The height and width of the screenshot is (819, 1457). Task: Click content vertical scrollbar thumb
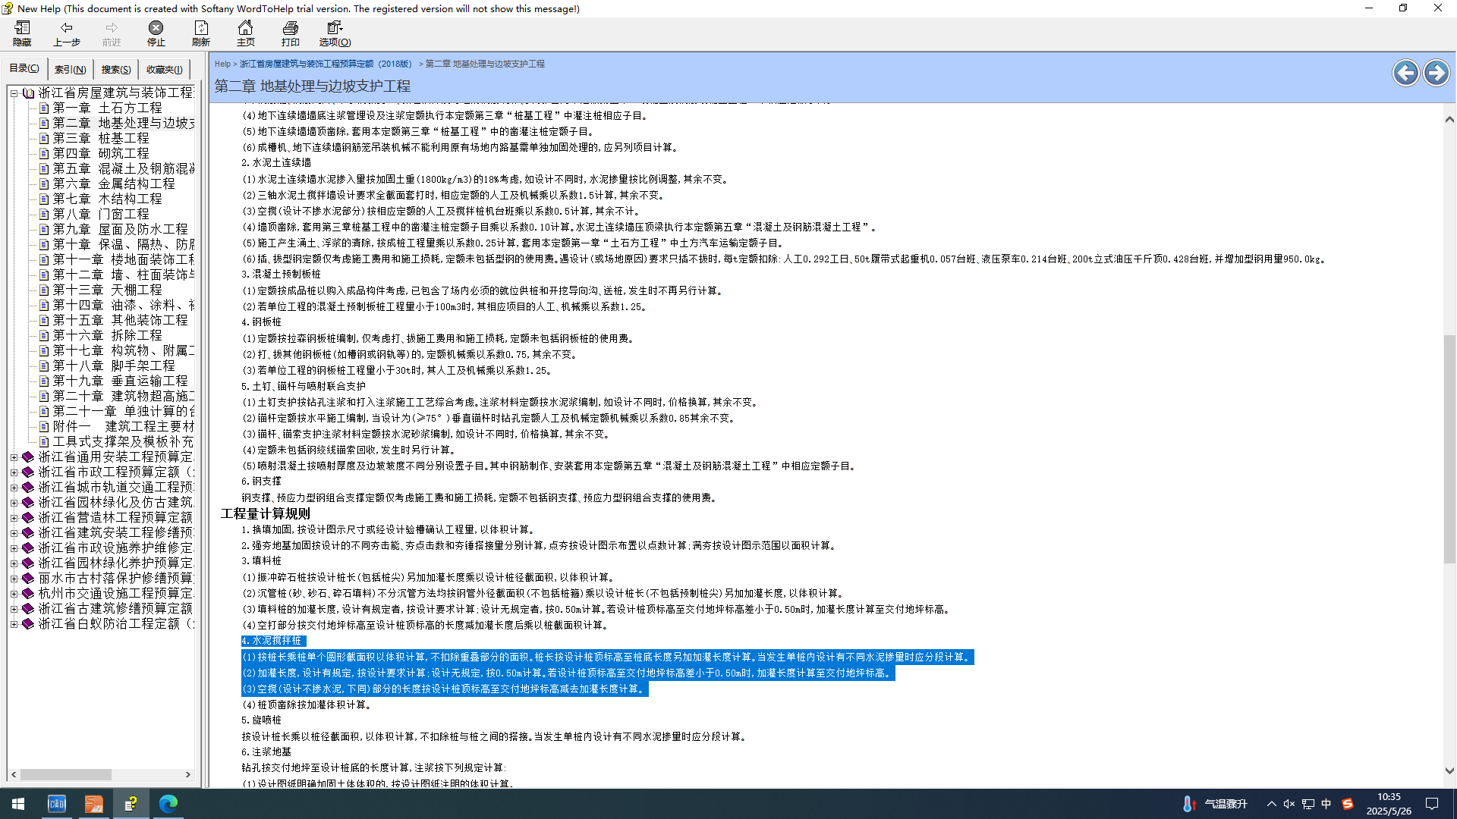pos(1449,449)
